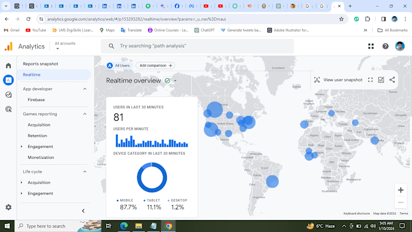Open the Advertising icon in sidebar
The width and height of the screenshot is (412, 232).
point(8,109)
